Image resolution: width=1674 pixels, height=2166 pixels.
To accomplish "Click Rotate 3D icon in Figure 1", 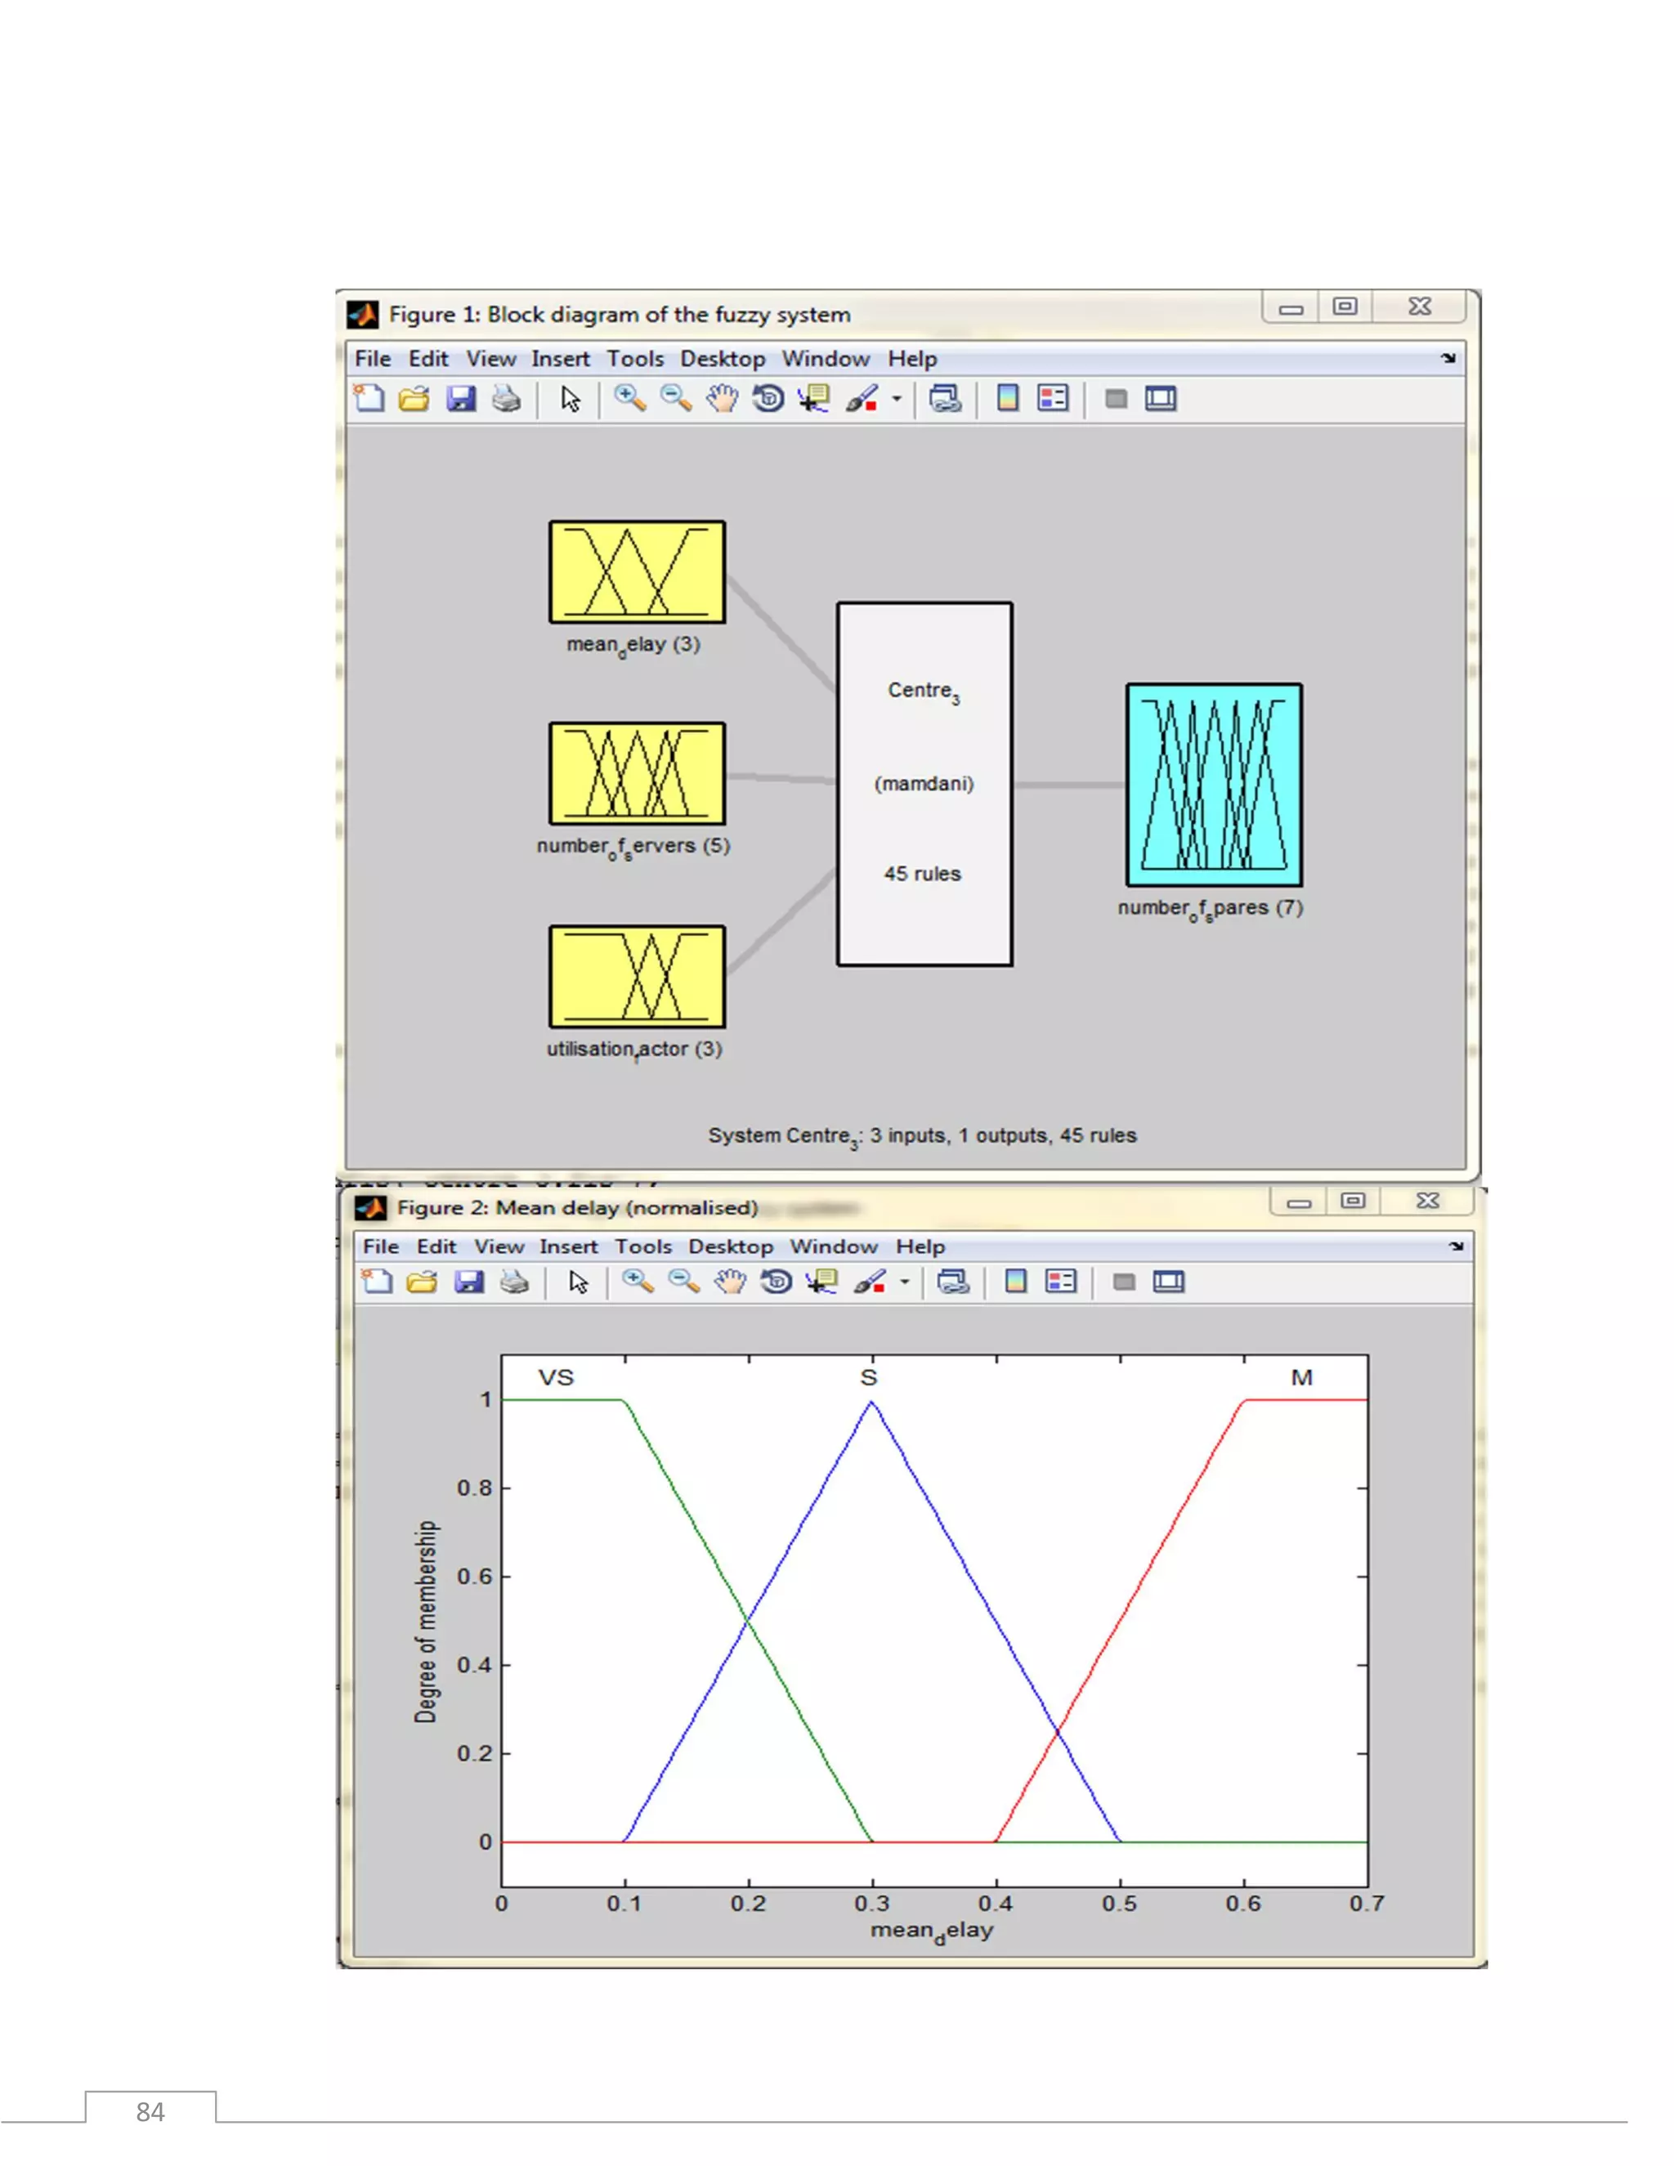I will click(768, 399).
